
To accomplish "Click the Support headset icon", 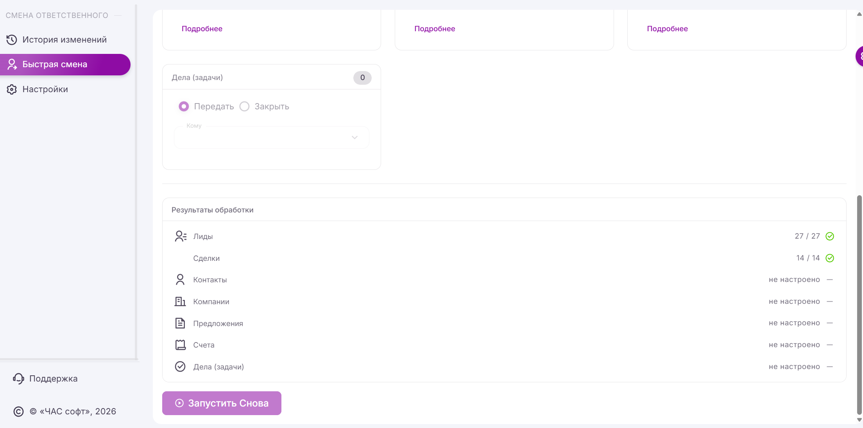I will (18, 378).
